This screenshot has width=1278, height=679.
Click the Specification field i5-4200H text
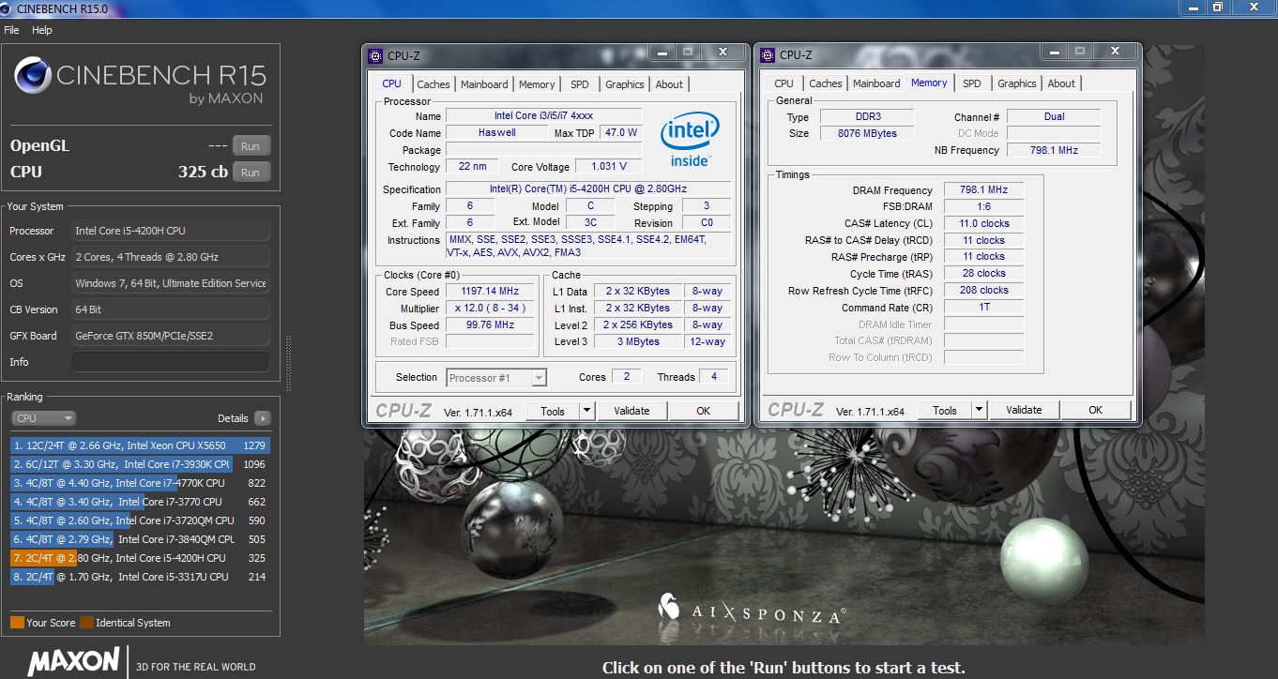coord(588,189)
